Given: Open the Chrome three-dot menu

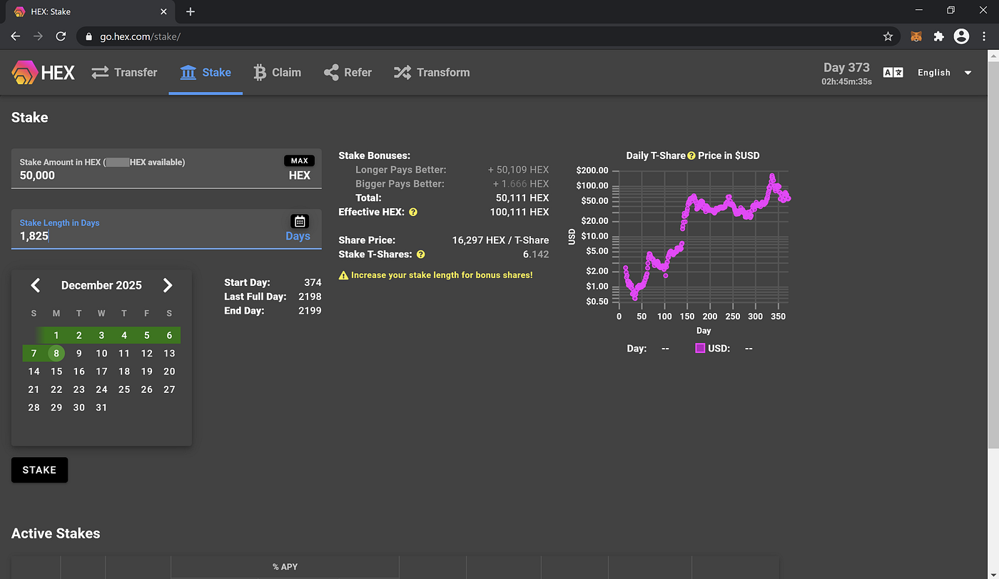Looking at the screenshot, I should point(984,36).
